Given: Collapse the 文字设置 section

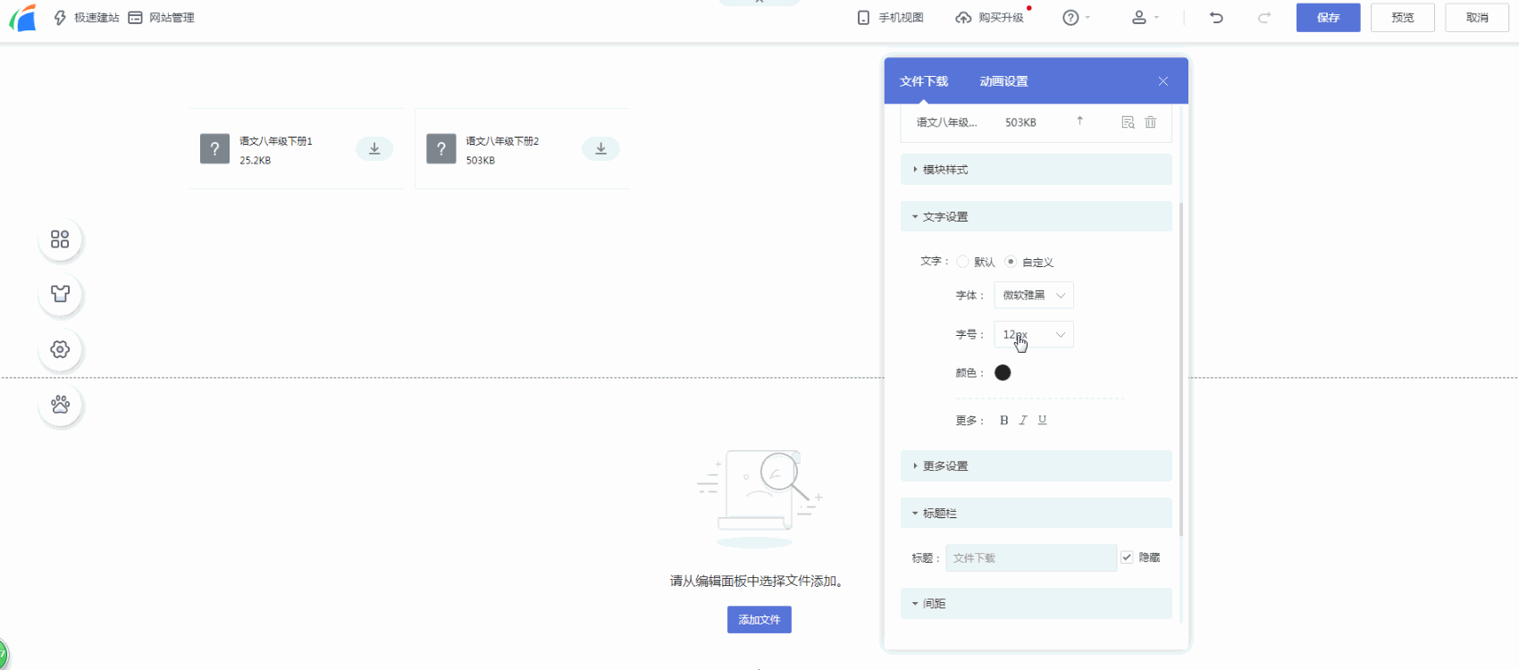Looking at the screenshot, I should (1036, 217).
